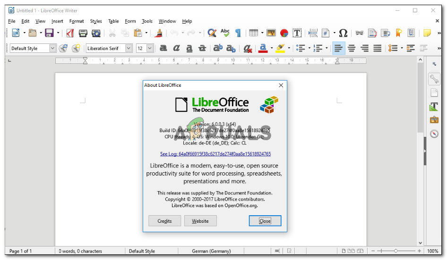
Task: Click the New Style icon
Action: tap(76, 48)
